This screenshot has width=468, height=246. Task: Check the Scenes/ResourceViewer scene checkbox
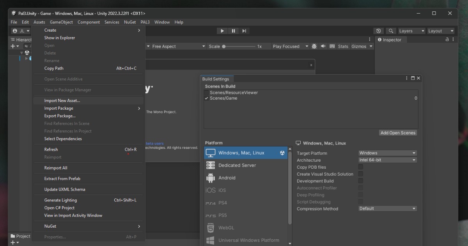[206, 93]
